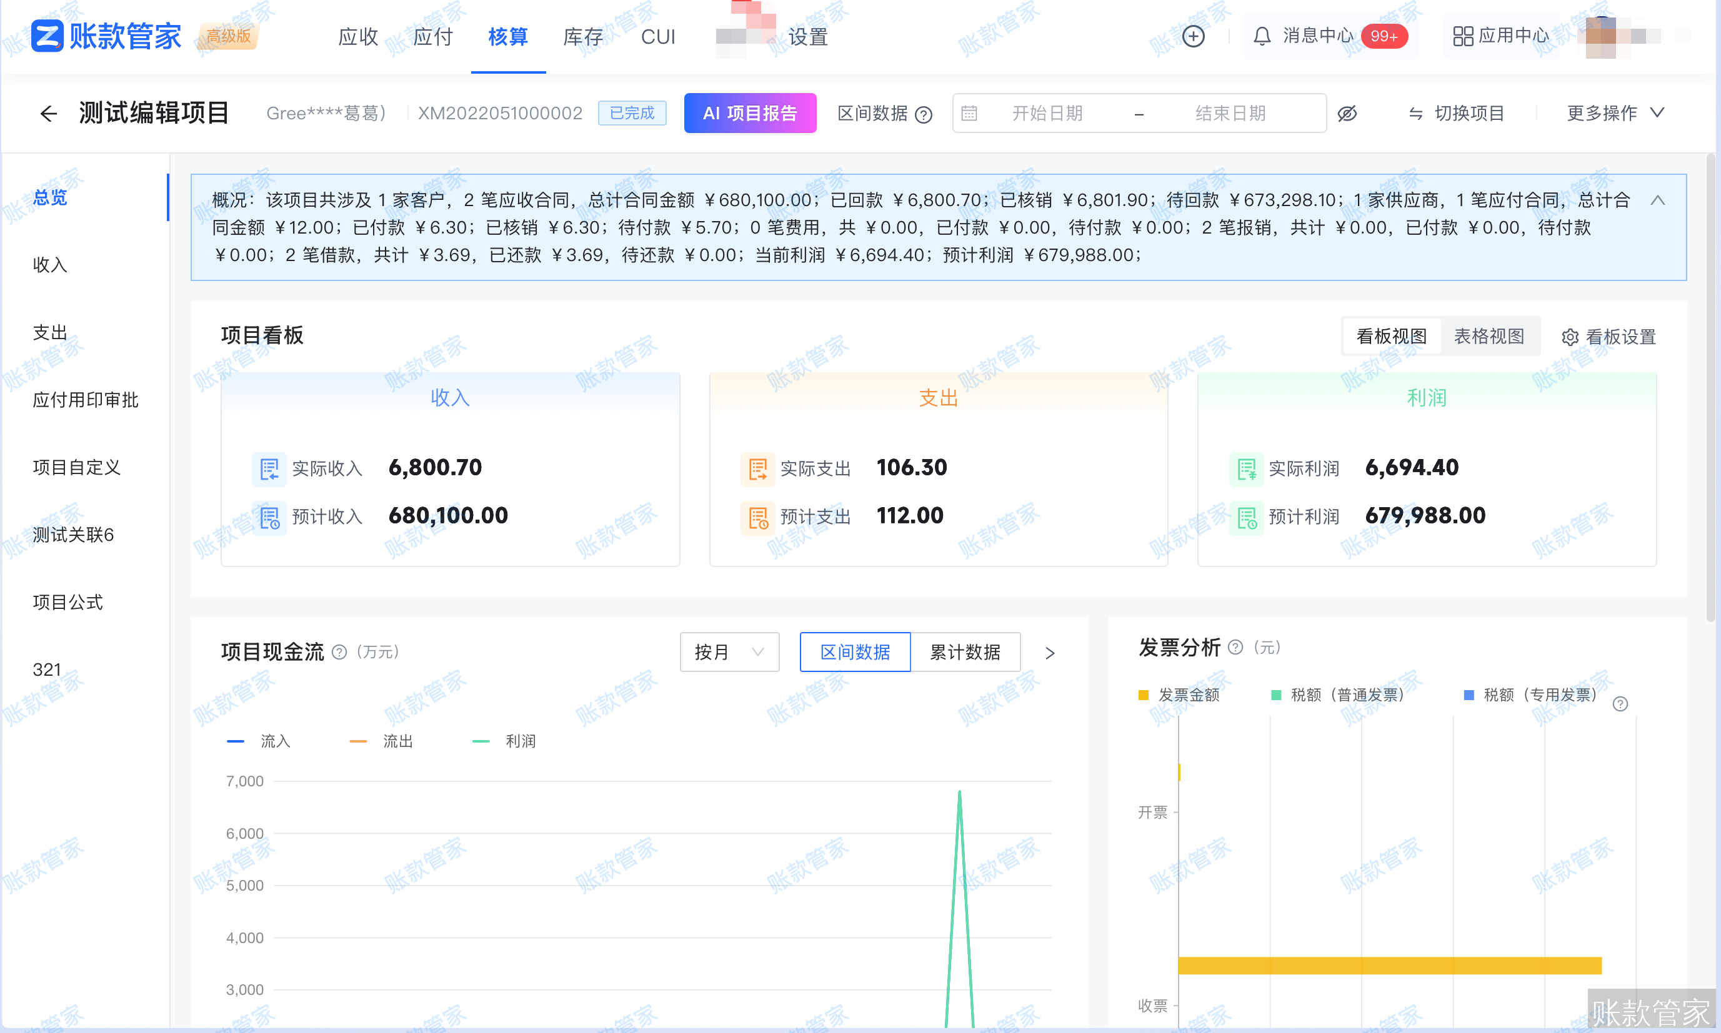The image size is (1721, 1033).
Task: Click the help icon beside 项目现金流
Action: pos(339,653)
